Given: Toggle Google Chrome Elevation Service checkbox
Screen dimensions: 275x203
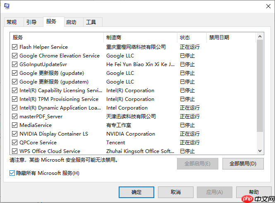Looking at the screenshot, I should (15, 56).
